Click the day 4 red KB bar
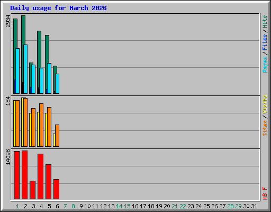 coord(40,176)
